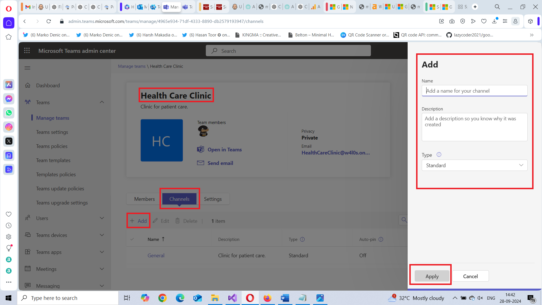Focus the channel Description text area
This screenshot has width=542, height=305.
pos(474,127)
